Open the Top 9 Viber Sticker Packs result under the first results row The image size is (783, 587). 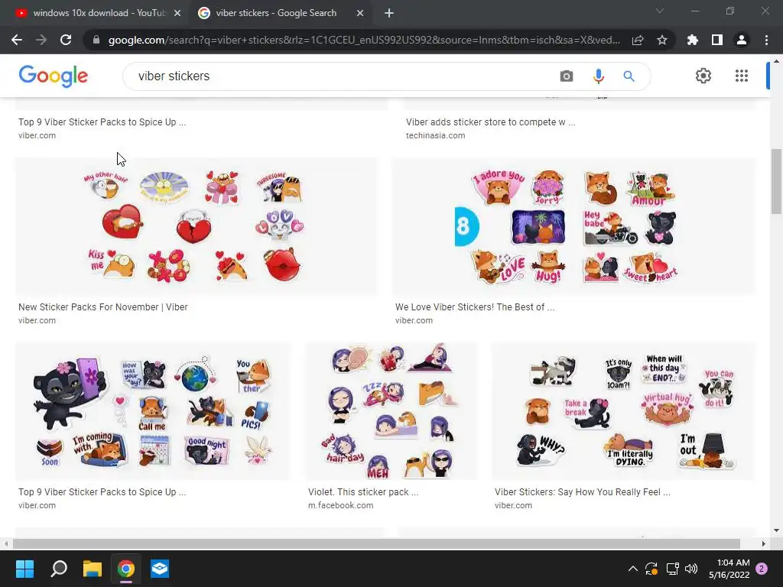click(x=102, y=122)
